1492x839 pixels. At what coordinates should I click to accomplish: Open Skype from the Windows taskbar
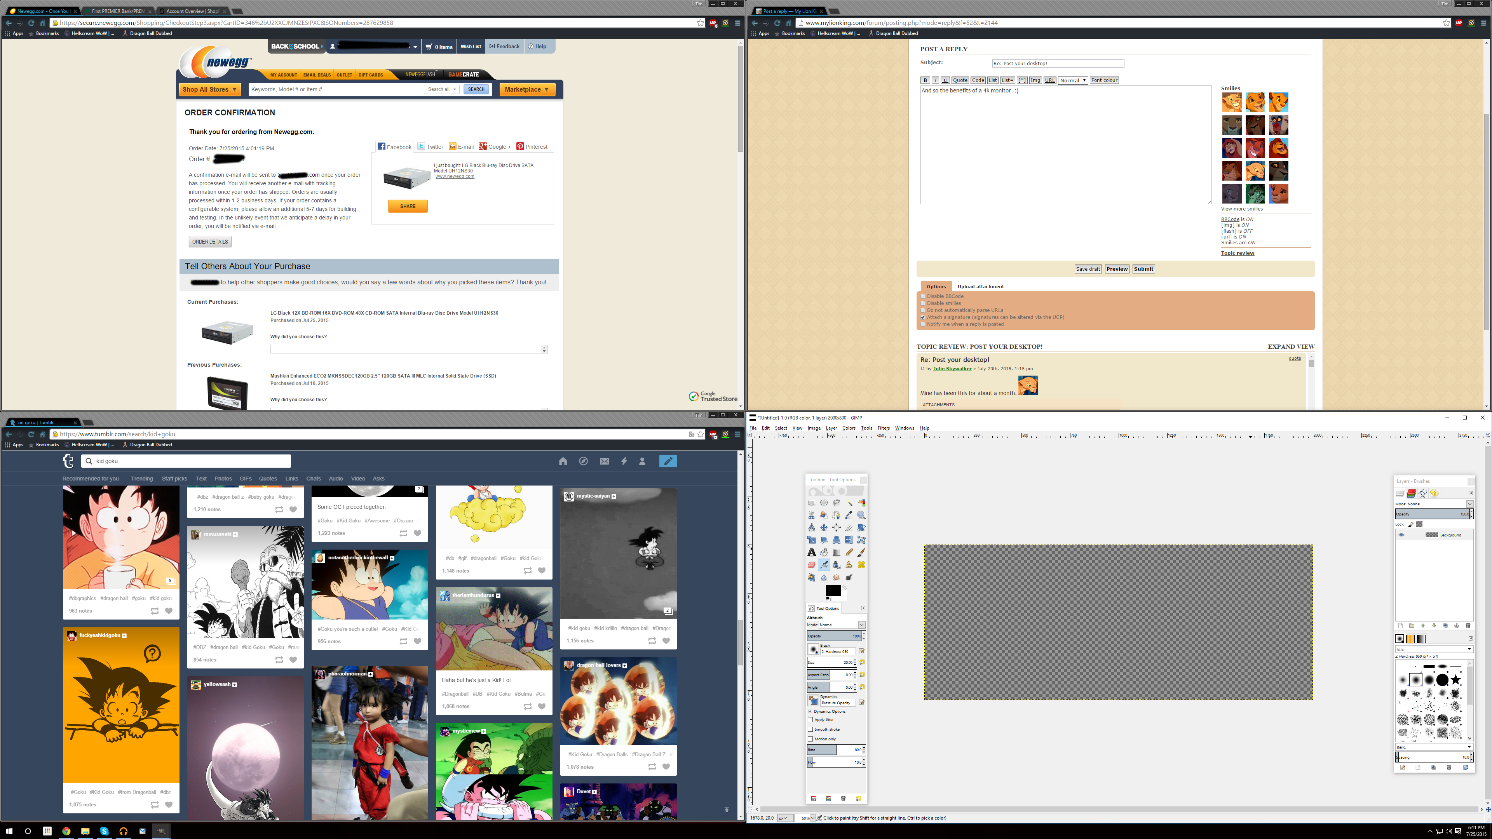[x=104, y=831]
